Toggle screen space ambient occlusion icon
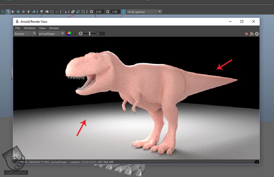Viewport: 274px width, 177px height. 42,12
